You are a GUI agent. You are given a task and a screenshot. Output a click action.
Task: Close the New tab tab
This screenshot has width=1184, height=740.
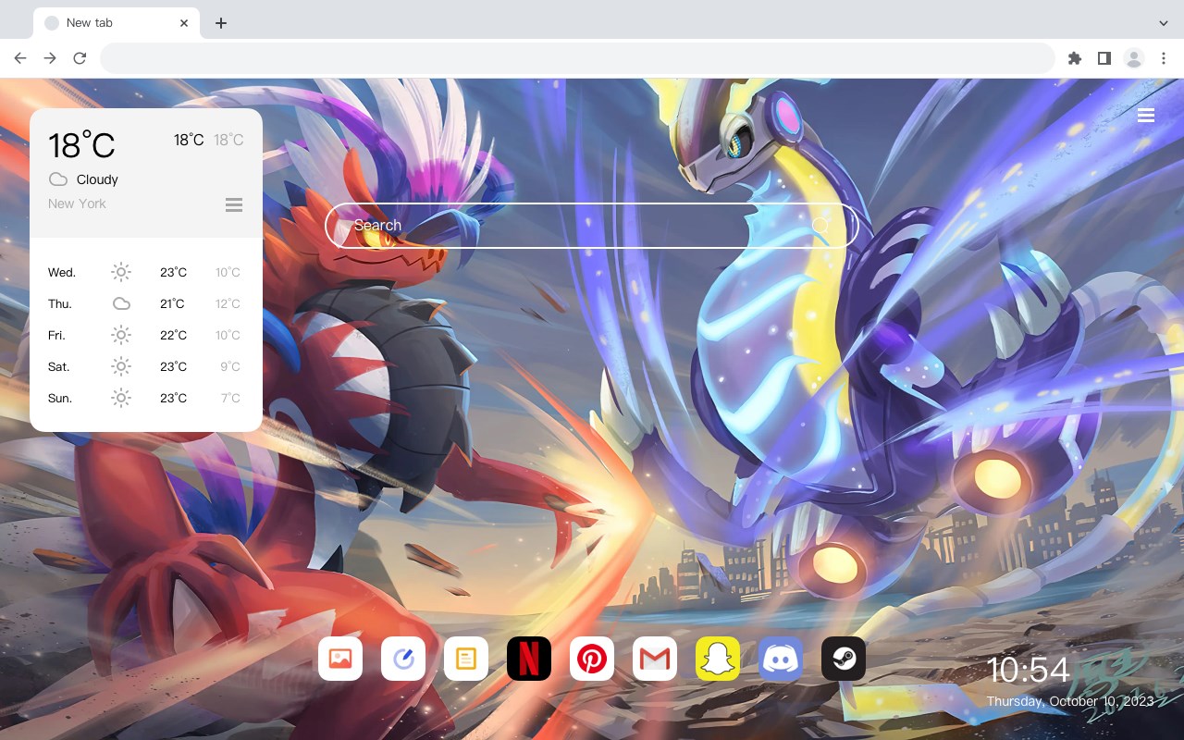[185, 23]
